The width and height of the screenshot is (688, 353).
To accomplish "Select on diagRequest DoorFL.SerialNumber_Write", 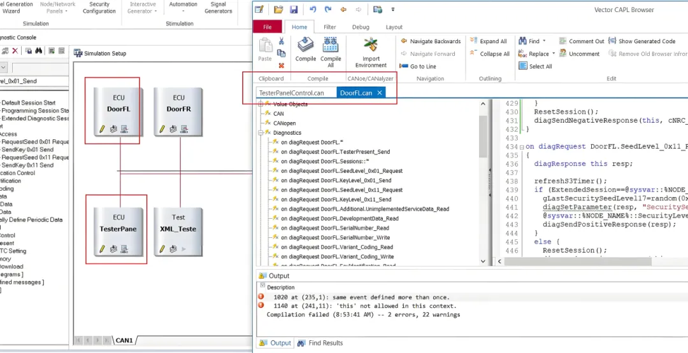I will pos(335,237).
